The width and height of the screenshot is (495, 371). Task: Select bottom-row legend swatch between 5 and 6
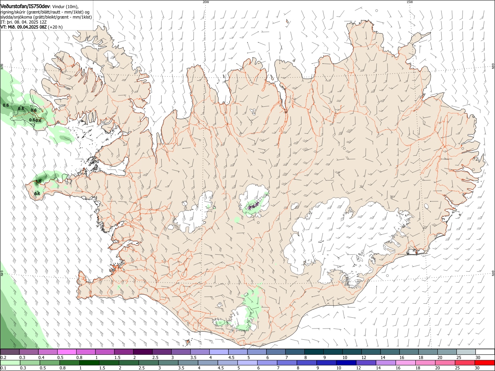(x=247, y=362)
